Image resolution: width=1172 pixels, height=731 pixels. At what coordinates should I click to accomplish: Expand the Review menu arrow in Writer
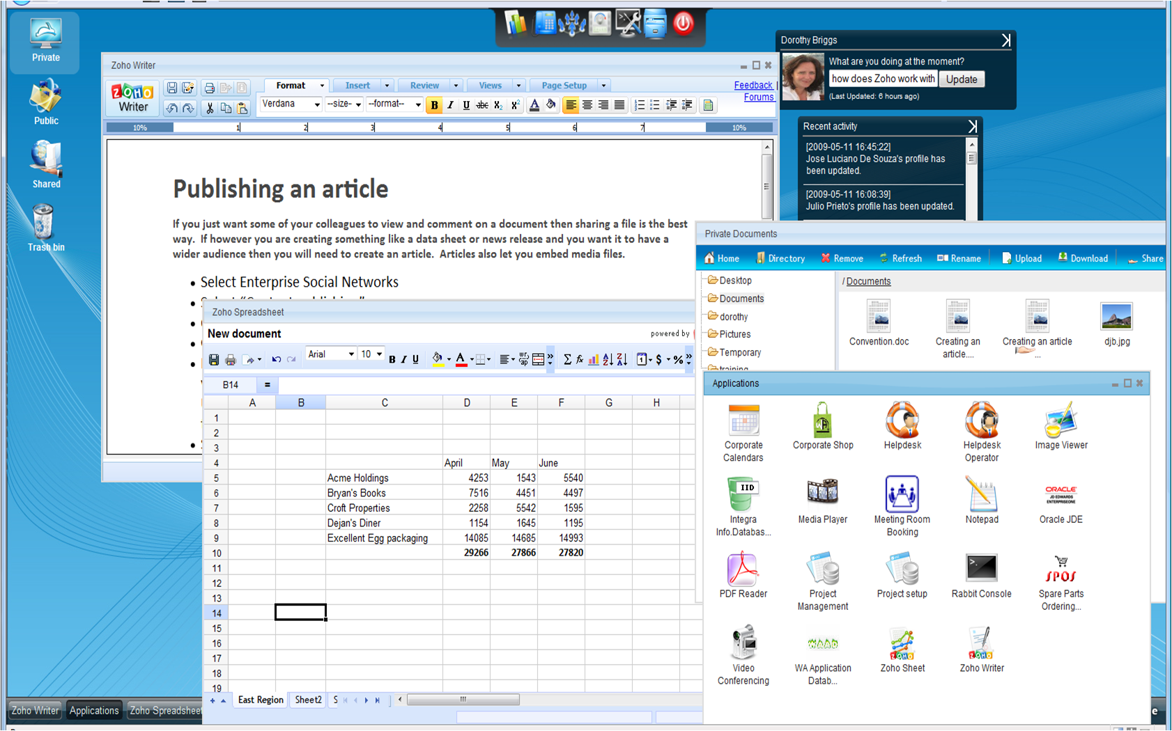pyautogui.click(x=456, y=86)
